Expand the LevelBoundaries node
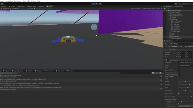 170,21
